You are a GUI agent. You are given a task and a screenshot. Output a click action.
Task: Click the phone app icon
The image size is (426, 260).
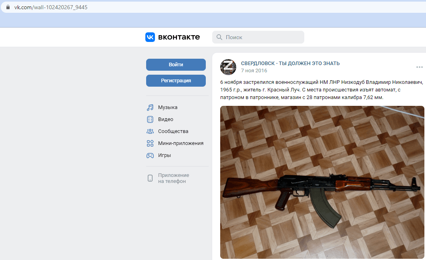click(150, 178)
